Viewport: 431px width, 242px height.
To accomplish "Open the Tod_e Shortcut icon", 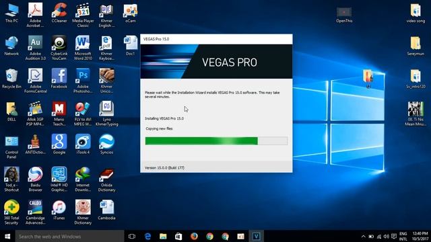I will (x=11, y=179).
